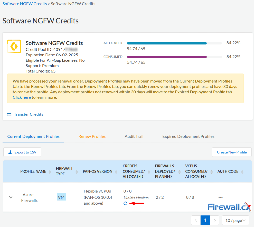Click the 'Eligible For Air-Gap Licenses: No' text

tap(55, 60)
